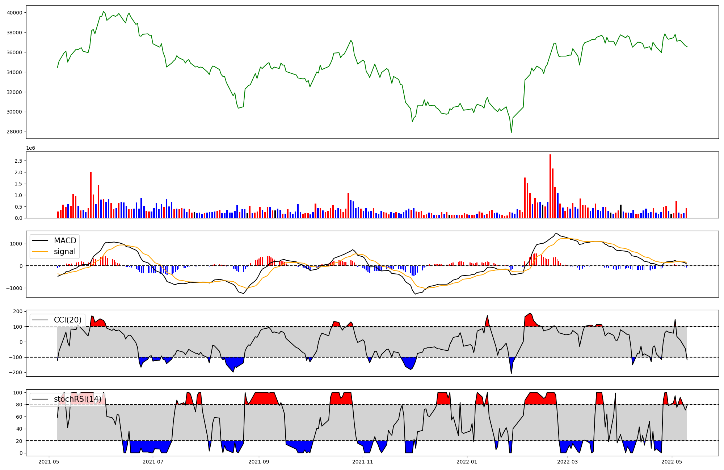Click the stochRSI(14) legend label
The height and width of the screenshot is (470, 724).
77,399
